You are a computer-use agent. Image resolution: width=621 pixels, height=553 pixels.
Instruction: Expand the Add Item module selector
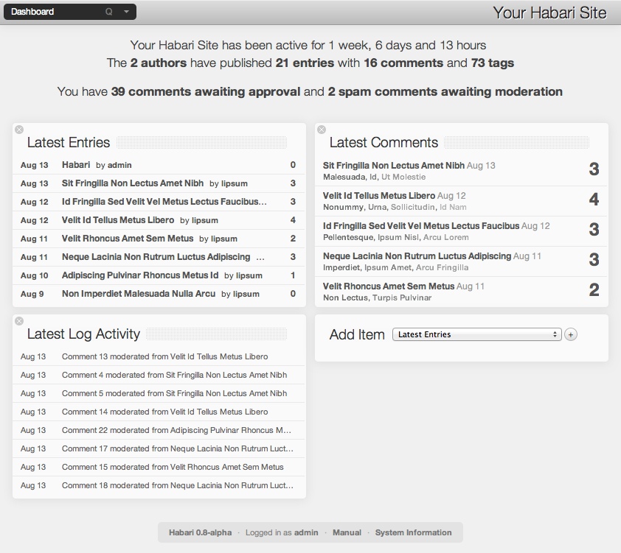pyautogui.click(x=476, y=334)
